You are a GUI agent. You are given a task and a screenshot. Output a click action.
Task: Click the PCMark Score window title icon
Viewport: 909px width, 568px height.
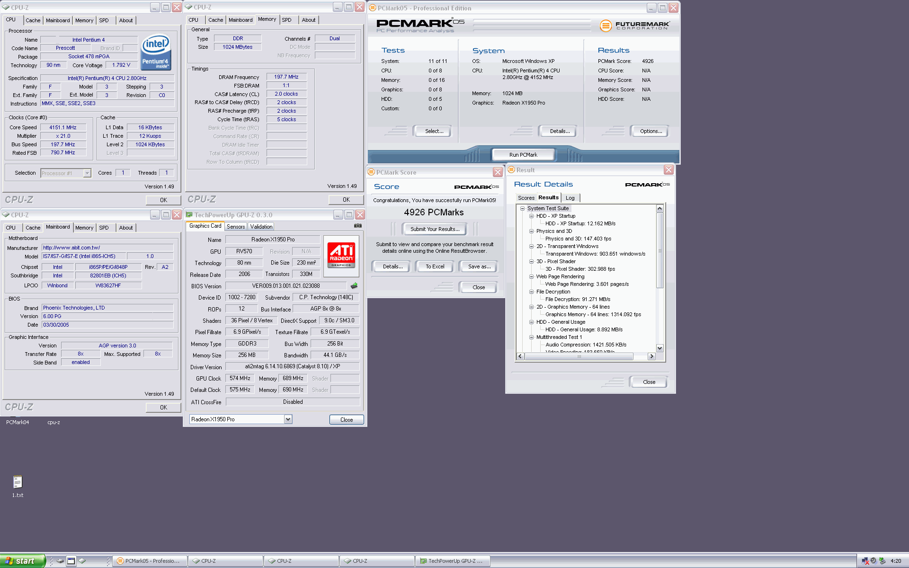(x=372, y=172)
